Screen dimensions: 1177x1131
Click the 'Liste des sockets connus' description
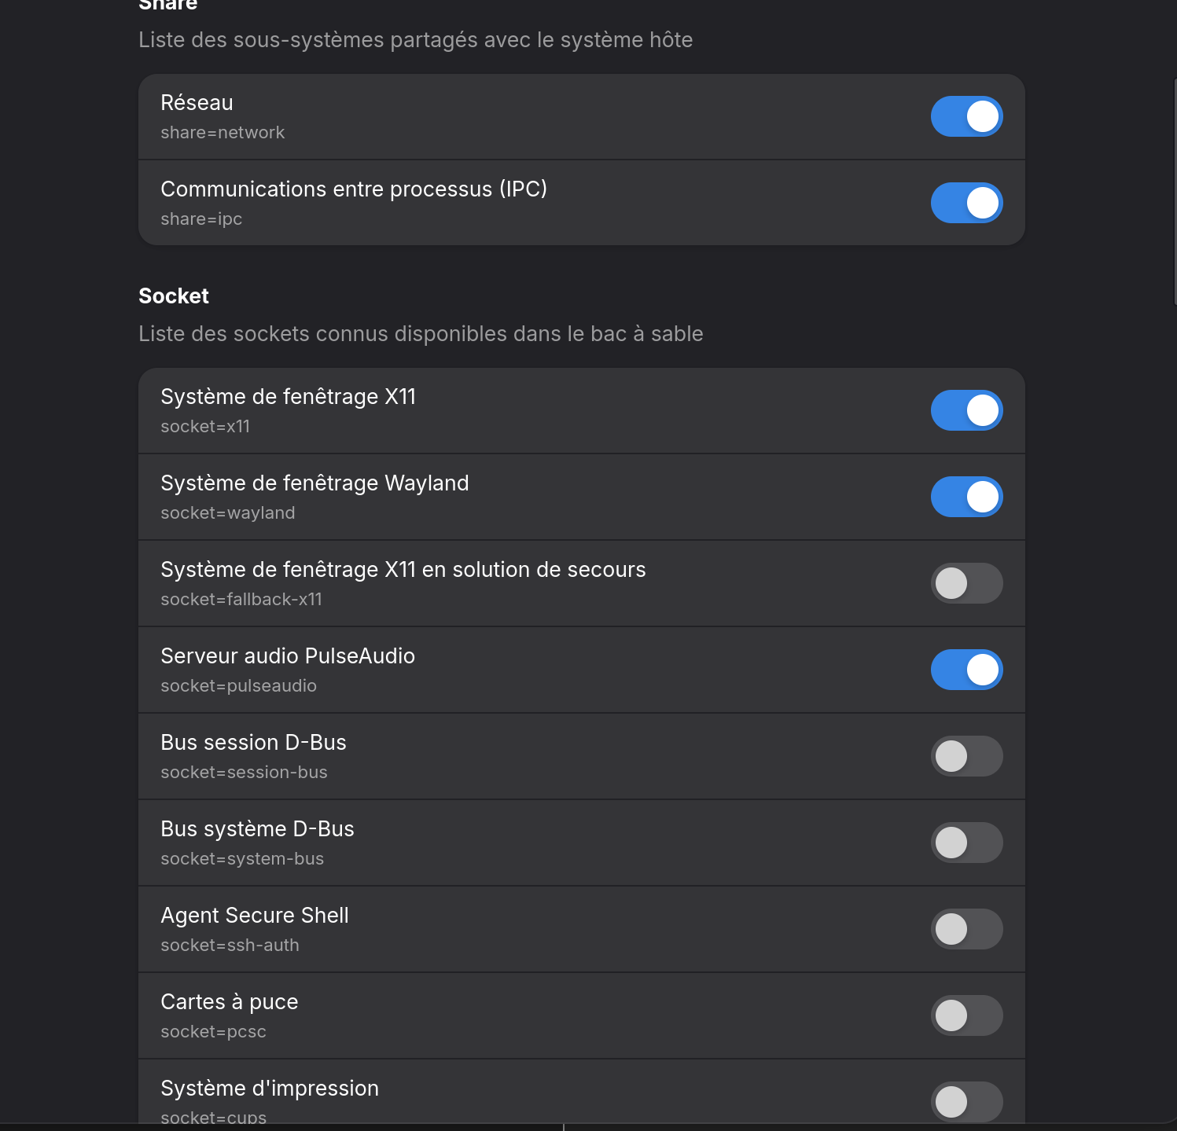[421, 334]
